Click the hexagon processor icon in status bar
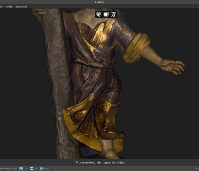 click(x=42, y=169)
